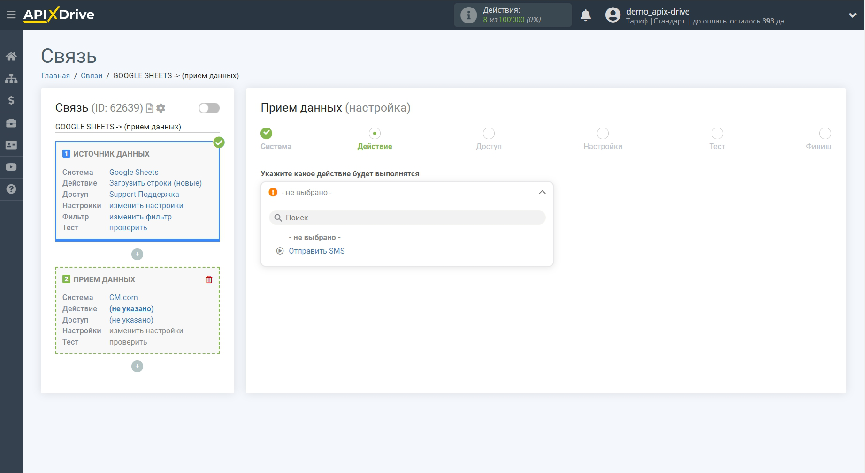Open the connections sitemap icon in sidebar
The height and width of the screenshot is (473, 865).
click(x=11, y=78)
